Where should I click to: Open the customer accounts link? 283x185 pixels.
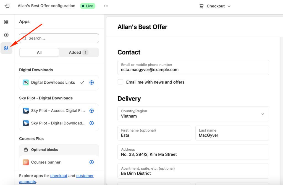point(85,176)
